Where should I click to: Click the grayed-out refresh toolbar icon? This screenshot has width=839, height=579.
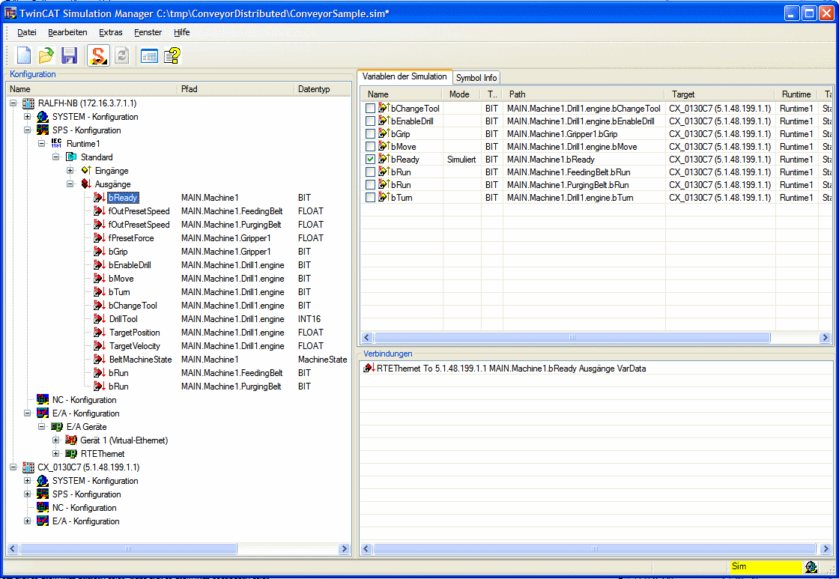[122, 55]
